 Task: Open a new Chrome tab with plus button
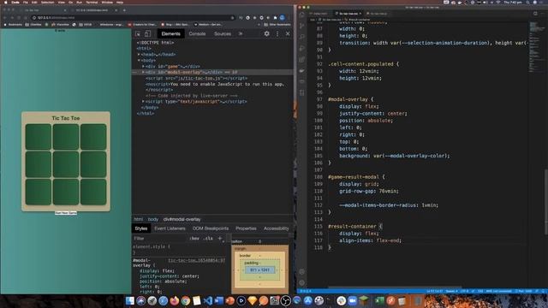(124, 10)
